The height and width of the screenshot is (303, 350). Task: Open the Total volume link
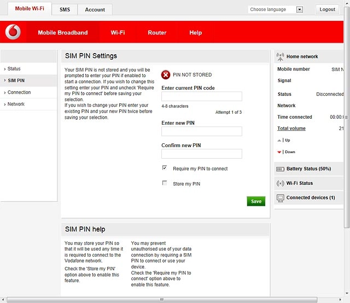pos(291,129)
